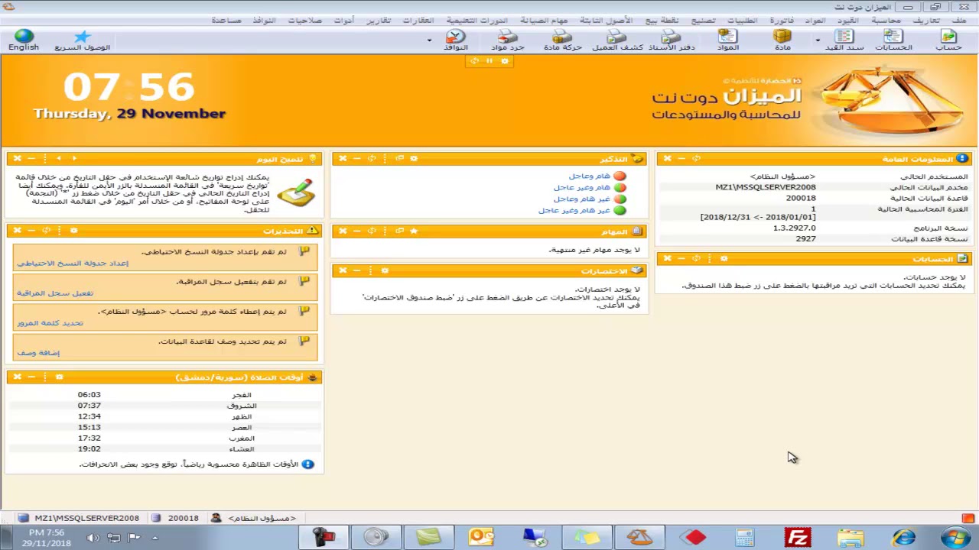
Task: Refresh the التحذيرات (Warnings) panel
Action: pos(46,230)
